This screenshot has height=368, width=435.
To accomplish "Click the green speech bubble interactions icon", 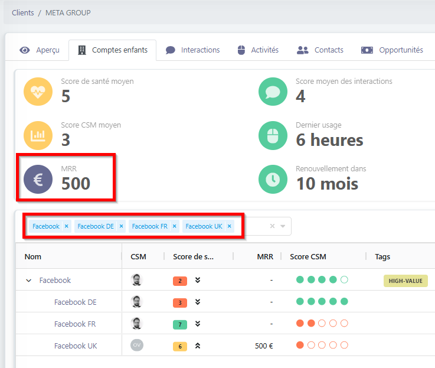I will click(273, 92).
